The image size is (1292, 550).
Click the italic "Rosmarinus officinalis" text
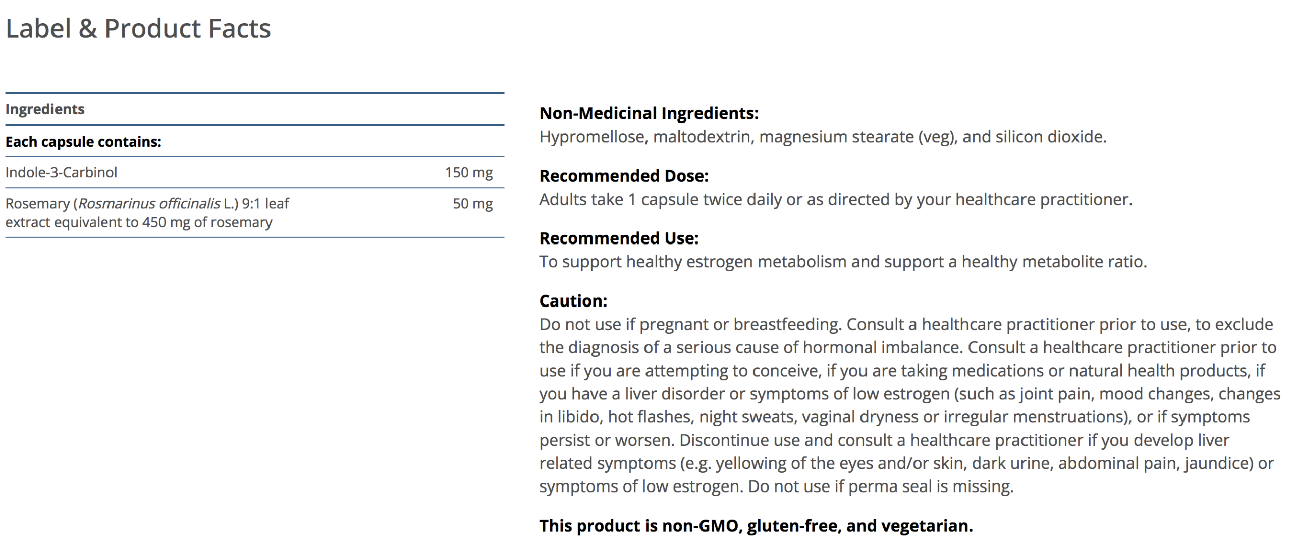[x=149, y=203]
